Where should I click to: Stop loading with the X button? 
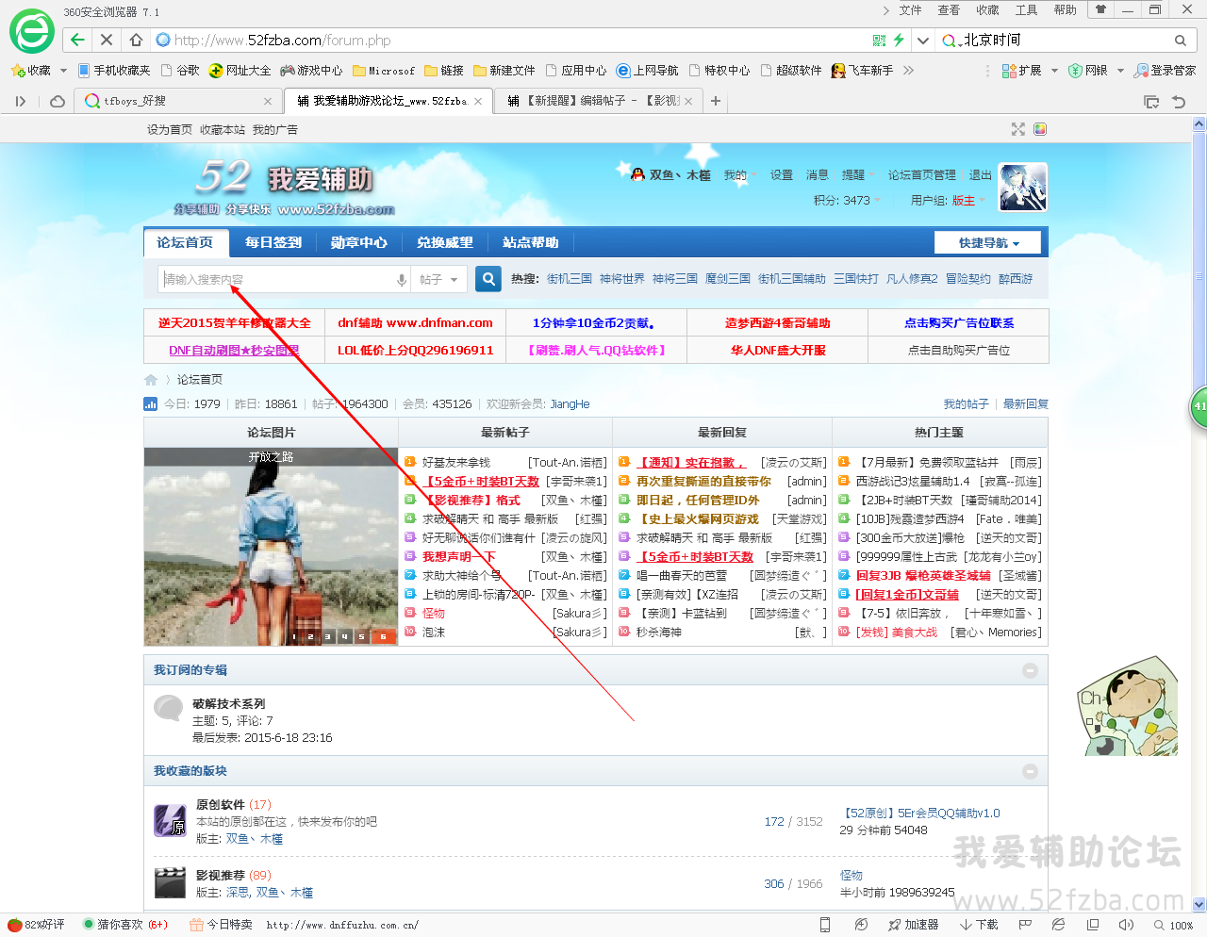point(107,40)
